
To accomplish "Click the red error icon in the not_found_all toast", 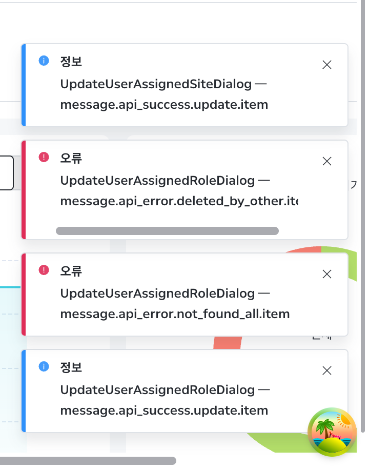I will click(44, 270).
